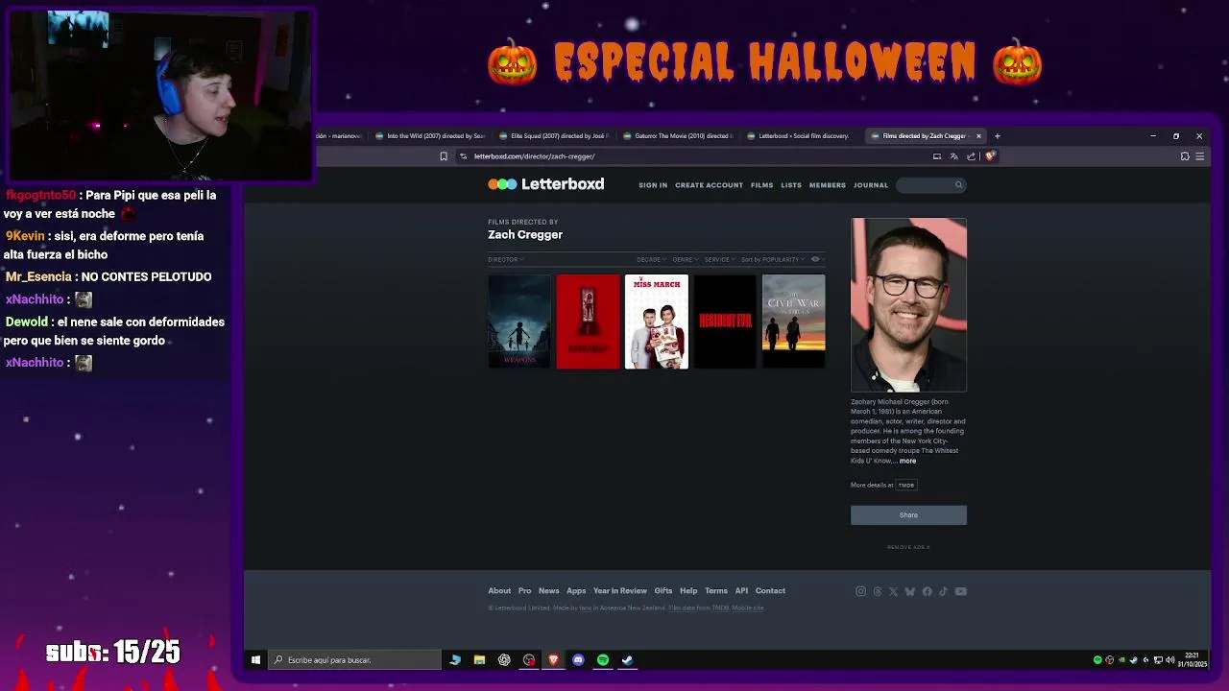1229x691 pixels.
Task: Click the browser address bar URL
Action: 535,156
